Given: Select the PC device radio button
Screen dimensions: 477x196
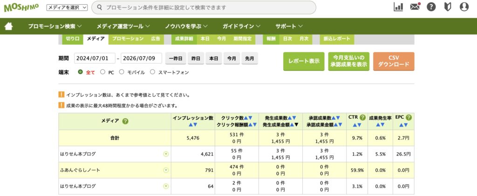Looking at the screenshot, I should coord(102,72).
